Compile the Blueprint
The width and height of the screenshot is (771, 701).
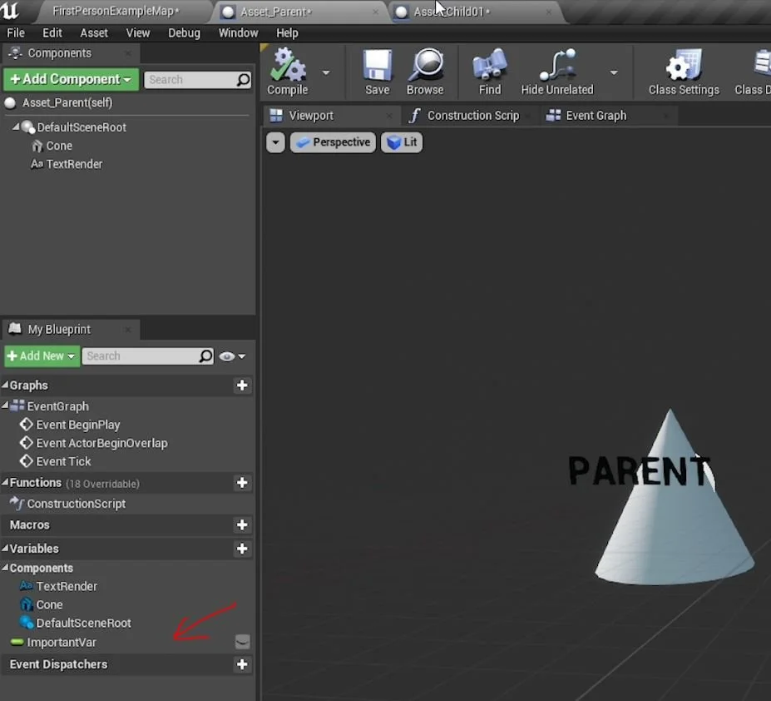(286, 71)
